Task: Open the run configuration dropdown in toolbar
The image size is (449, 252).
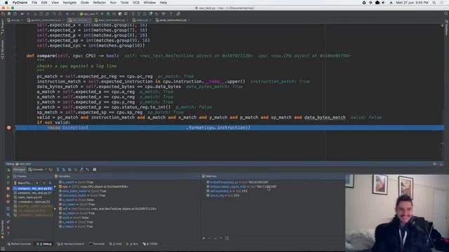Action: coord(89,14)
